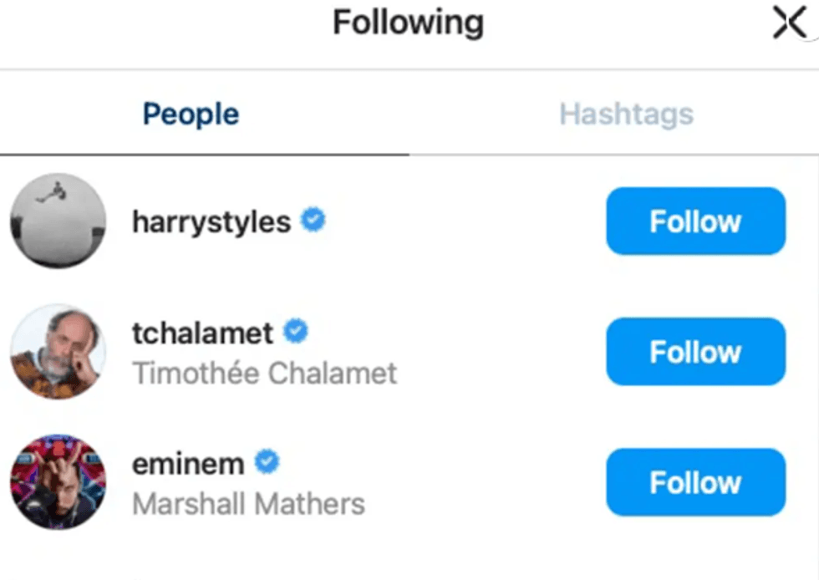Viewport: 819px width, 580px height.
Task: Open the harrystyles username link
Action: pyautogui.click(x=211, y=222)
